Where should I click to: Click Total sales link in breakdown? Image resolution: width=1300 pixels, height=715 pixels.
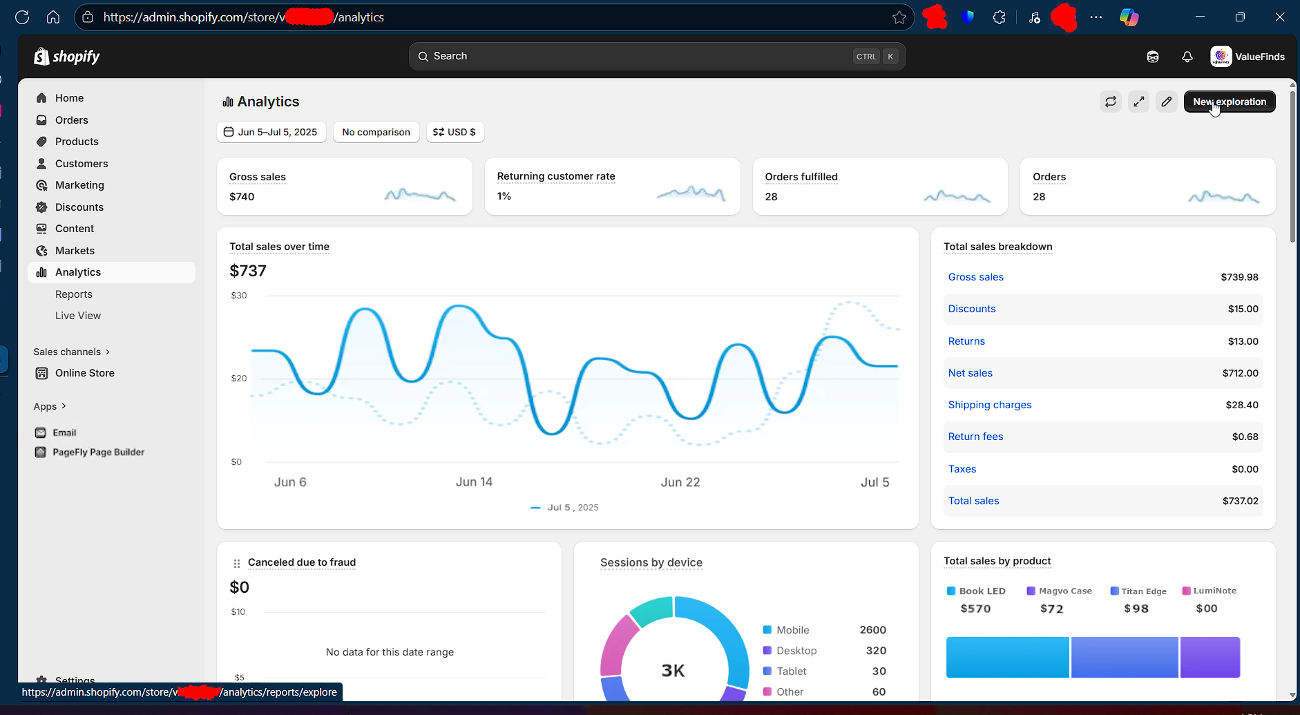click(973, 501)
